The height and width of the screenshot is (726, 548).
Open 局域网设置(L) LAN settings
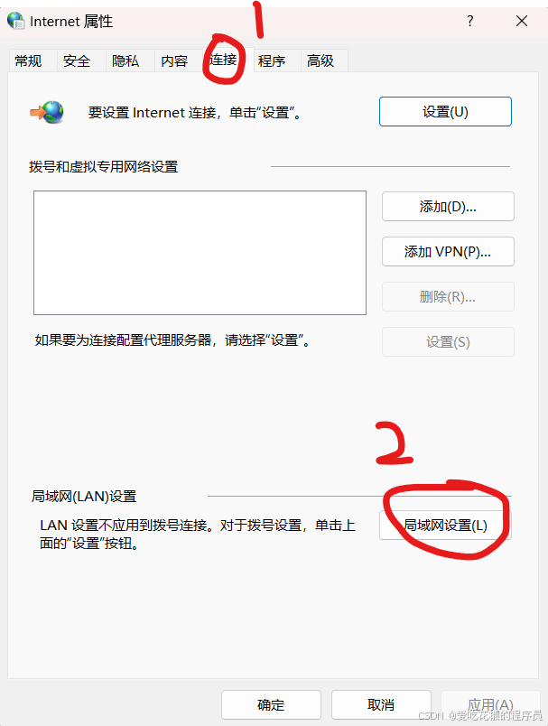pyautogui.click(x=445, y=525)
